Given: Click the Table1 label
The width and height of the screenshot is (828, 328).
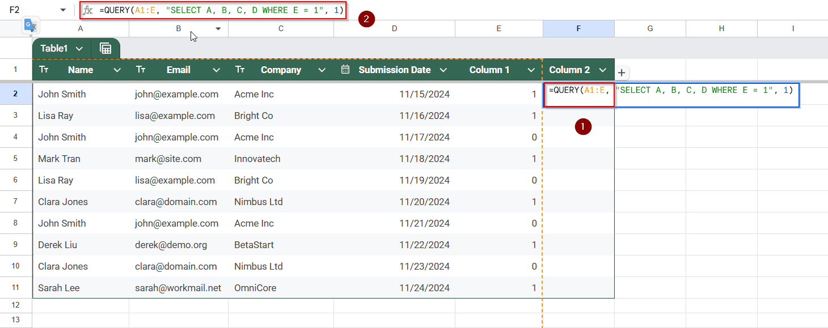Looking at the screenshot, I should tap(54, 49).
